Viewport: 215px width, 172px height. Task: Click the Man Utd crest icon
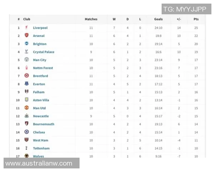pos(26,108)
